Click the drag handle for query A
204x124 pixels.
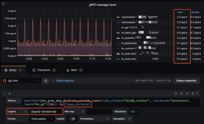197,94
